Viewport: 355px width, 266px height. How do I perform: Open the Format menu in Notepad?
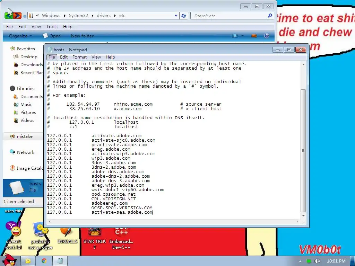point(79,57)
